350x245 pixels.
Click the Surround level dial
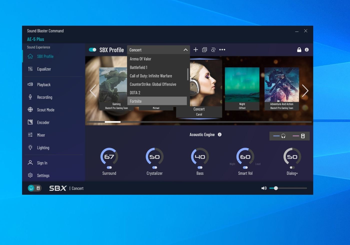109,157
